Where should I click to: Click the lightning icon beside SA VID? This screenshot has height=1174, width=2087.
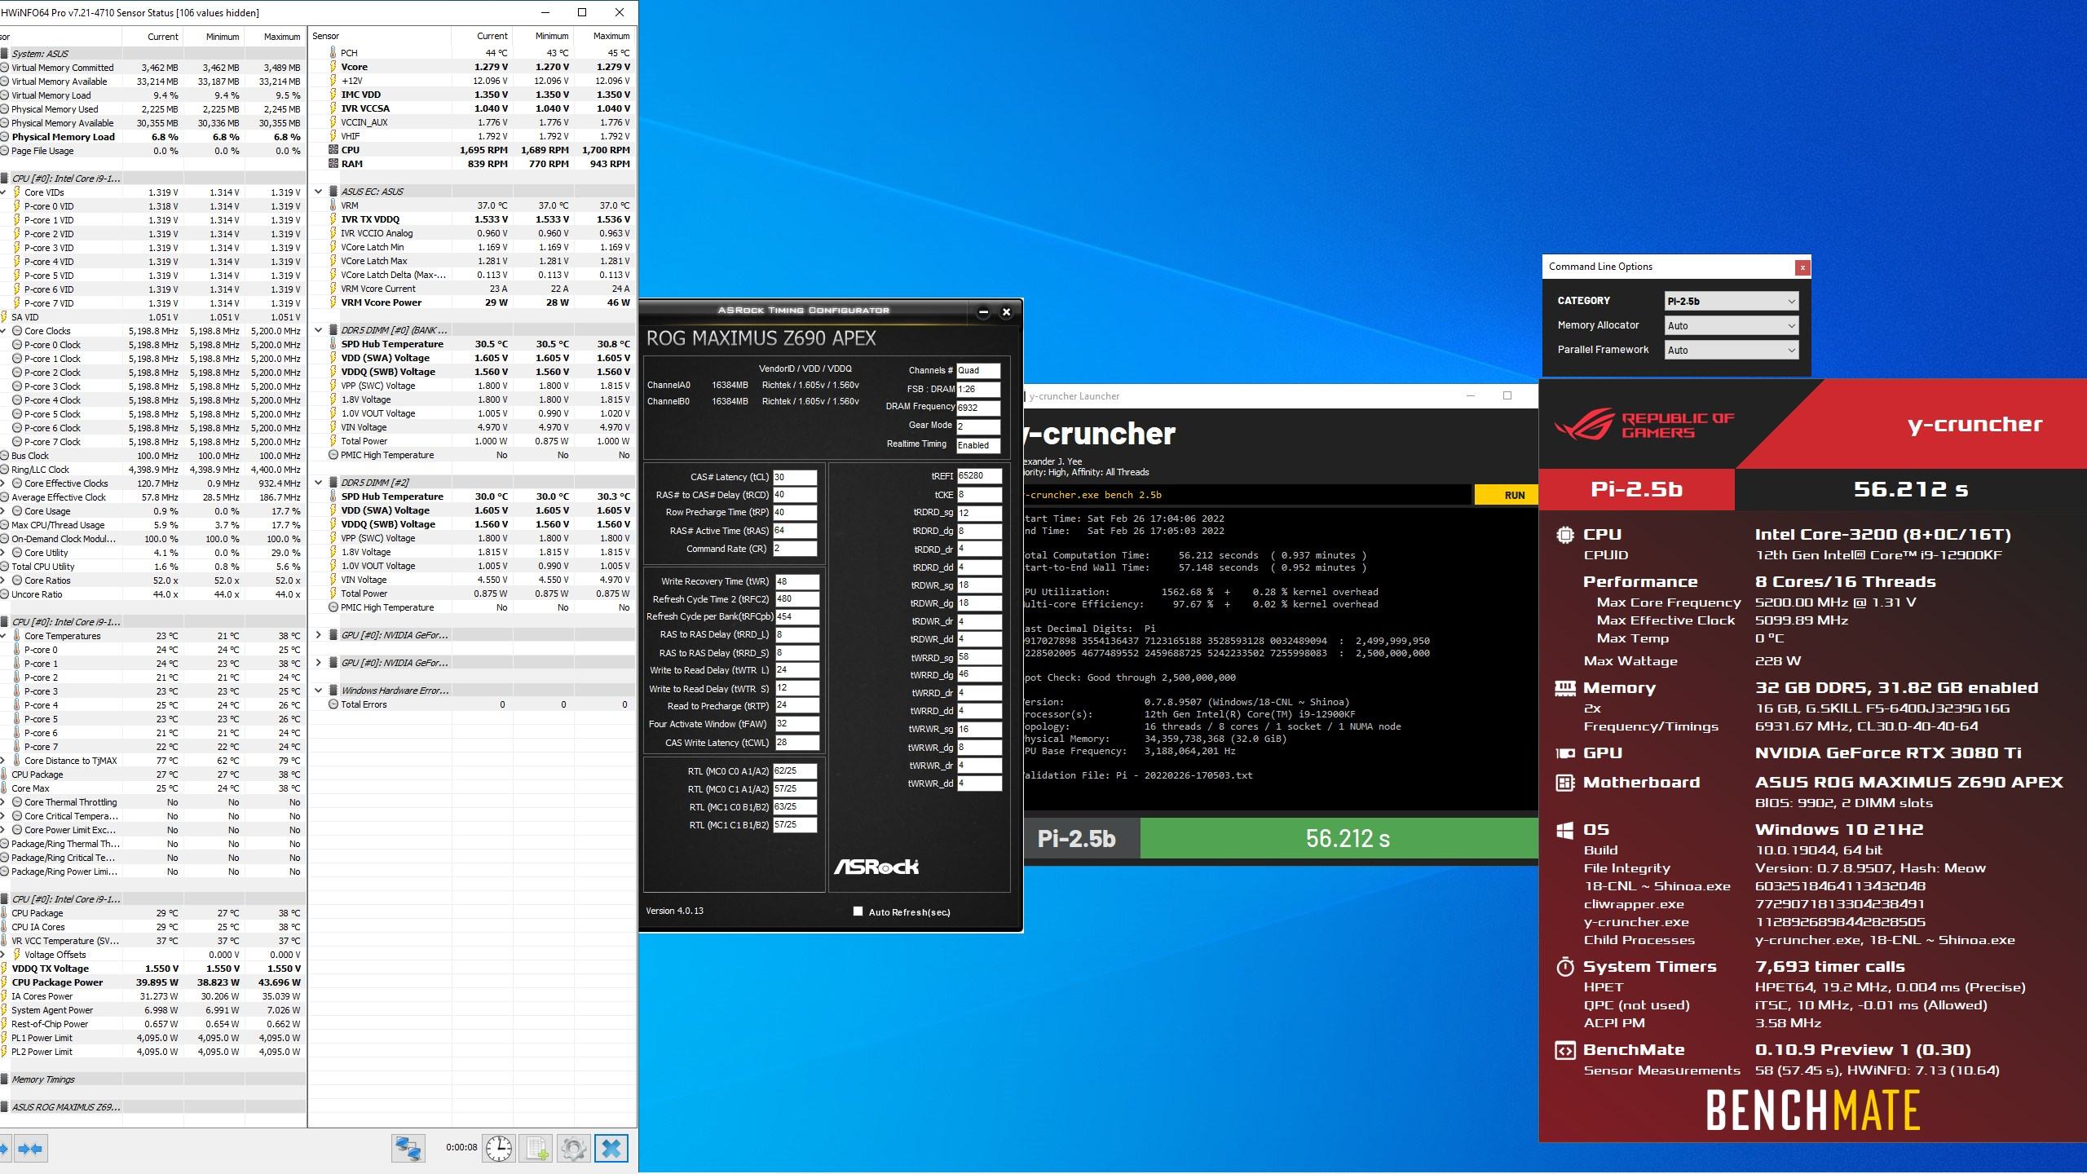pos(5,317)
